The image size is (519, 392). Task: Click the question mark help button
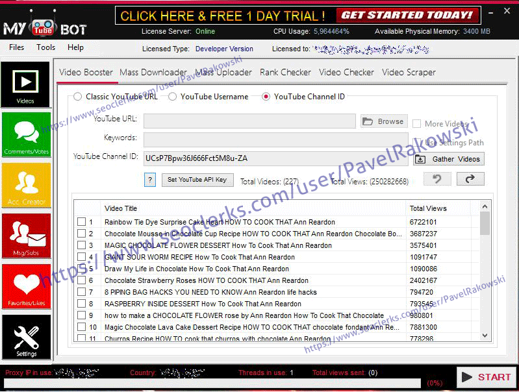(x=150, y=180)
